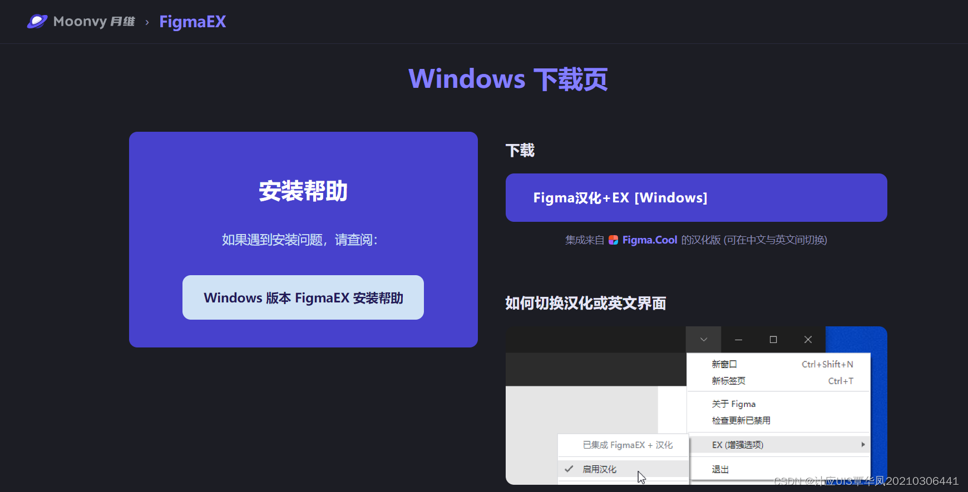Expand EX (增强选项) submenu in the tutorial image
The image size is (968, 492).
(779, 445)
